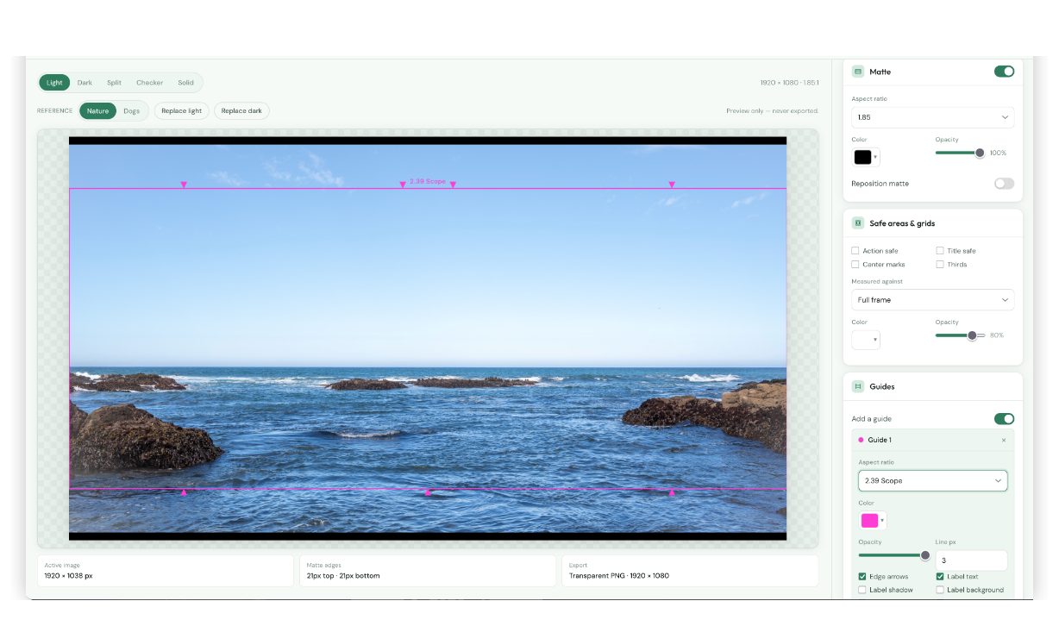Uncheck the Edge arrows checkbox
Viewport: 1059px width, 626px height.
tap(862, 577)
